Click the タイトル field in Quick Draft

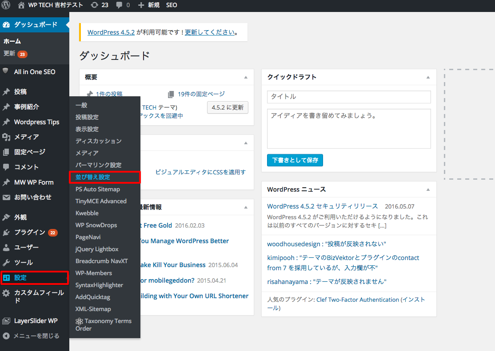pyautogui.click(x=349, y=97)
